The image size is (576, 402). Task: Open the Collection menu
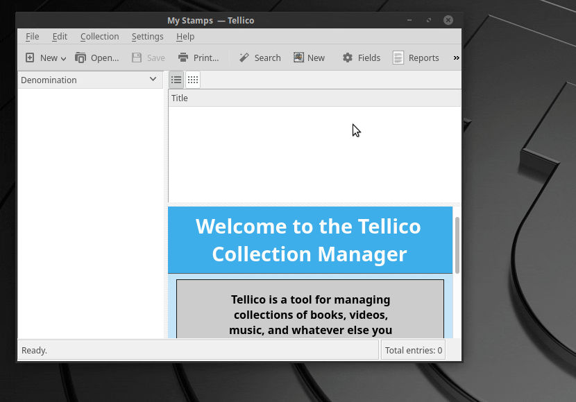click(x=99, y=36)
